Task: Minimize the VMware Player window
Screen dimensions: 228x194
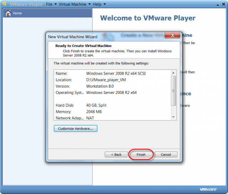Action: click(x=218, y=5)
